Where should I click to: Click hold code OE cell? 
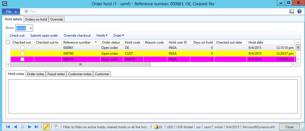133,48
